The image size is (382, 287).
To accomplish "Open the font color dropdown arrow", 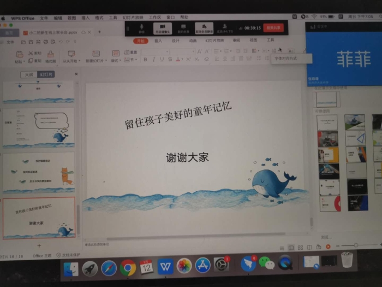I will [182, 59].
